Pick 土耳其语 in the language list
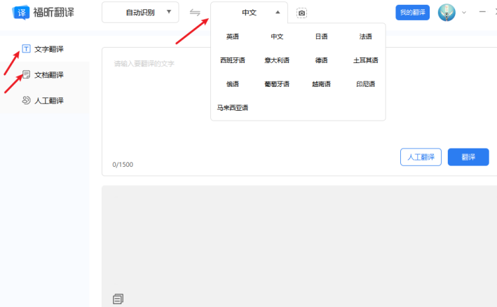Screen dimensions: 497x307 (x=365, y=60)
